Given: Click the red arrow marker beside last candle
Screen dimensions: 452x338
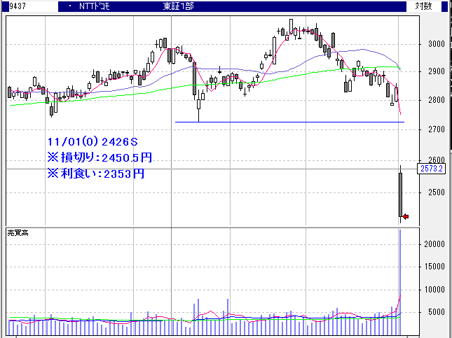Looking at the screenshot, I should pos(406,216).
